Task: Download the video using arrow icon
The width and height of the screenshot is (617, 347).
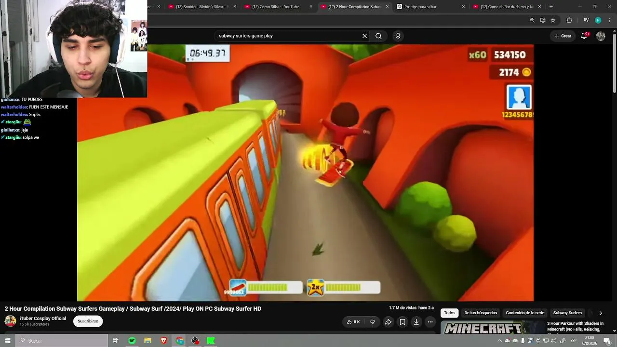Action: click(416, 322)
